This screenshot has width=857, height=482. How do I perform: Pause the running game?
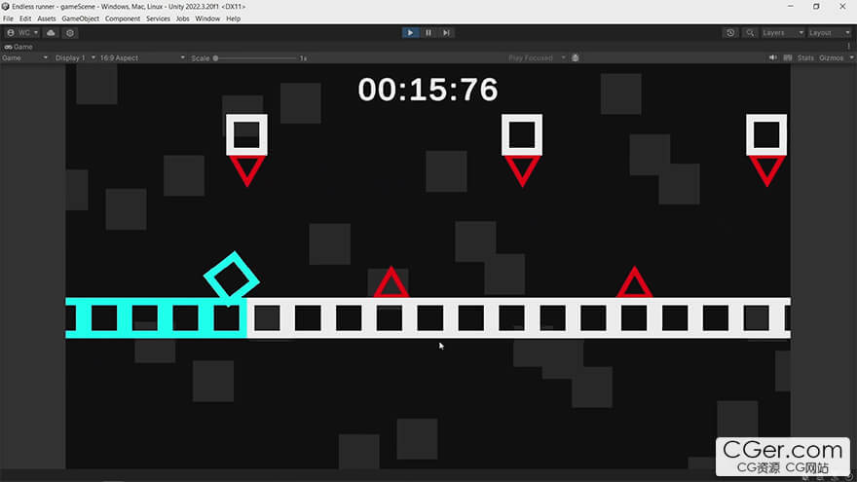pyautogui.click(x=428, y=33)
